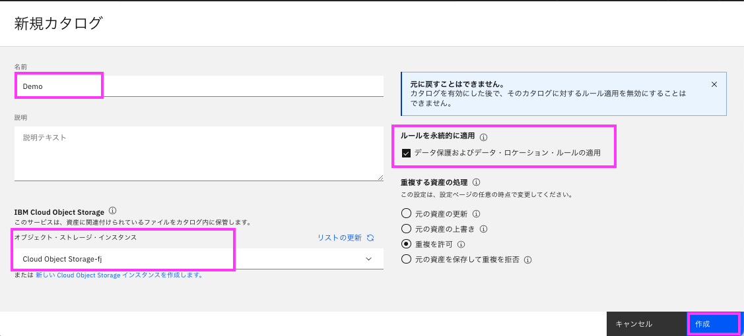Focus the 名前 field containing Demo
The width and height of the screenshot is (744, 336).
pos(199,86)
